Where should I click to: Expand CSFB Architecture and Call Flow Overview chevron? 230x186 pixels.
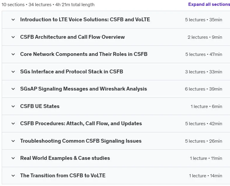(13, 37)
